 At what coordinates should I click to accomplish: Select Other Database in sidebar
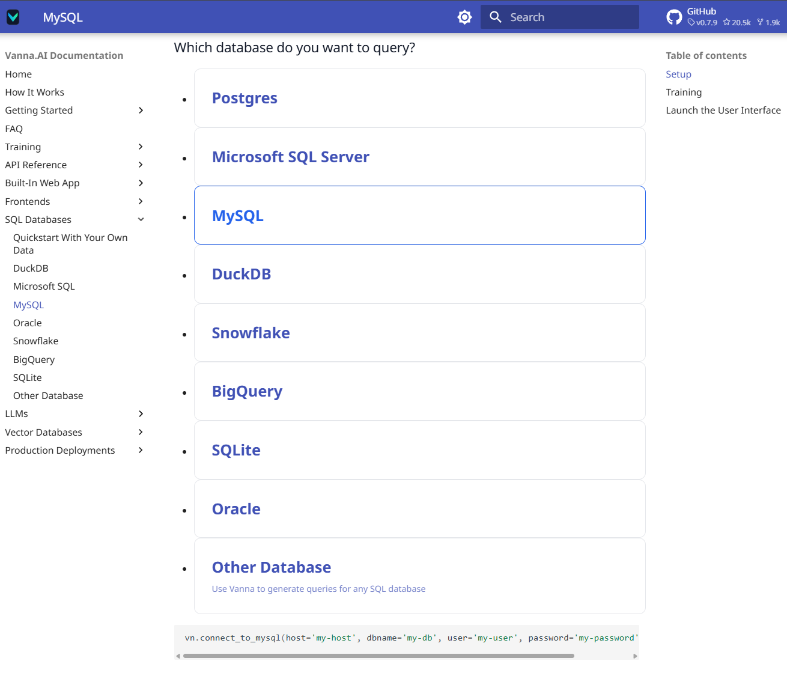[x=48, y=395]
